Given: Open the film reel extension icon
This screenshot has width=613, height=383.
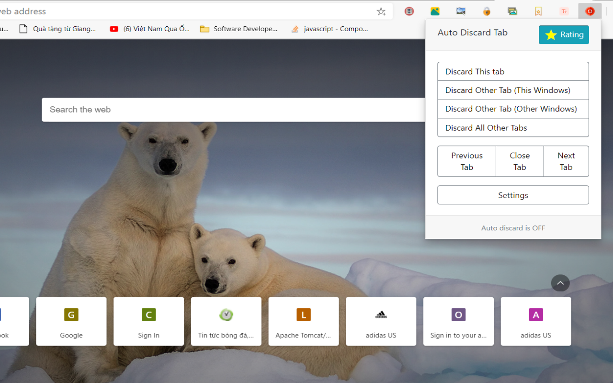Looking at the screenshot, I should (x=409, y=11).
